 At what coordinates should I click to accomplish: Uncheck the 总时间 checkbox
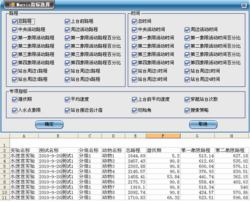coord(134,21)
